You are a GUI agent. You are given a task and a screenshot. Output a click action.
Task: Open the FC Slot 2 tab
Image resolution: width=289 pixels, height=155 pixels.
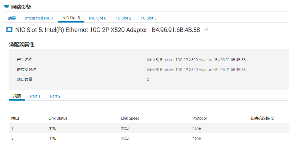coord(123,18)
